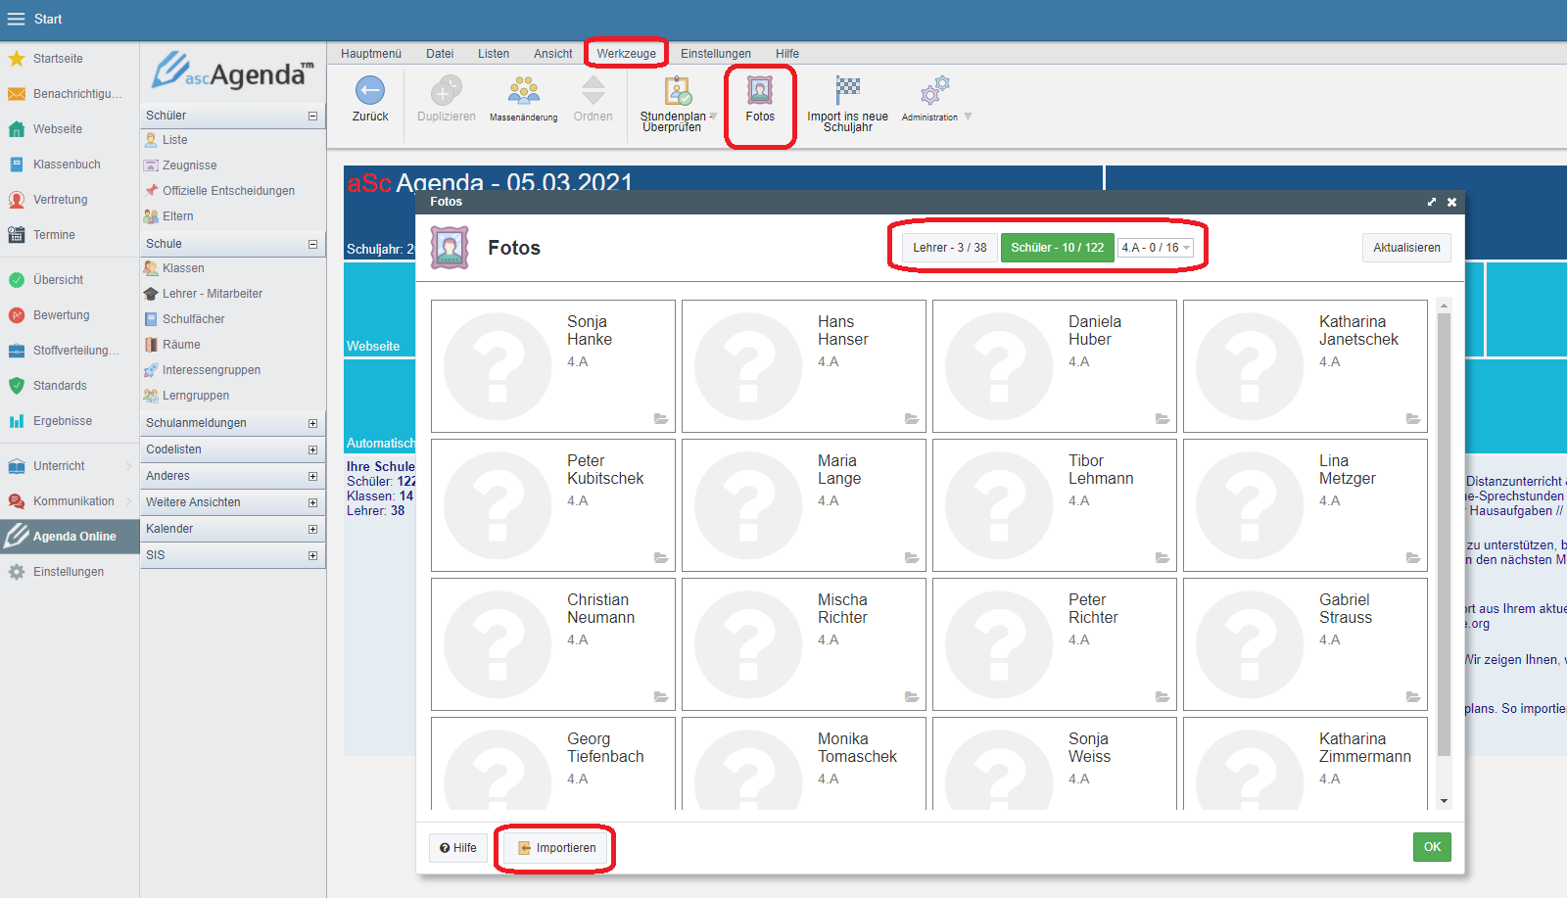This screenshot has height=898, width=1567.
Task: Click Maria Lange photo placeholder
Action: (748, 505)
